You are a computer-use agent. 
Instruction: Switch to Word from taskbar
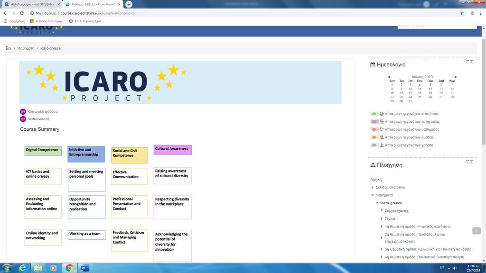[x=84, y=268]
